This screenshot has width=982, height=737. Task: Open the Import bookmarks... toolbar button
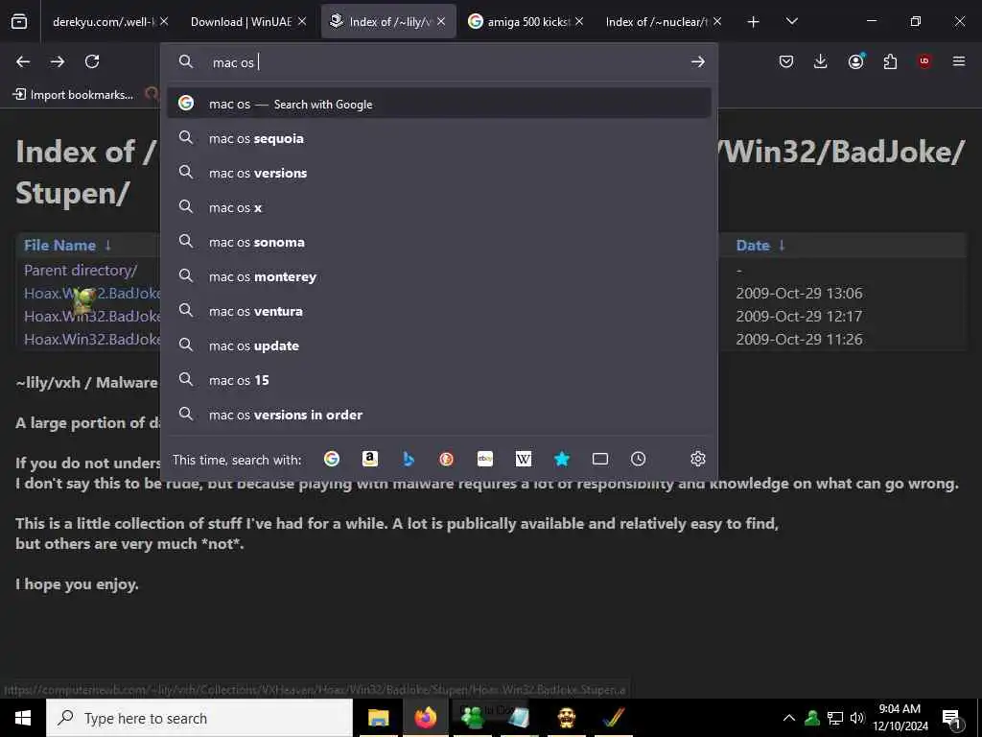coord(73,95)
